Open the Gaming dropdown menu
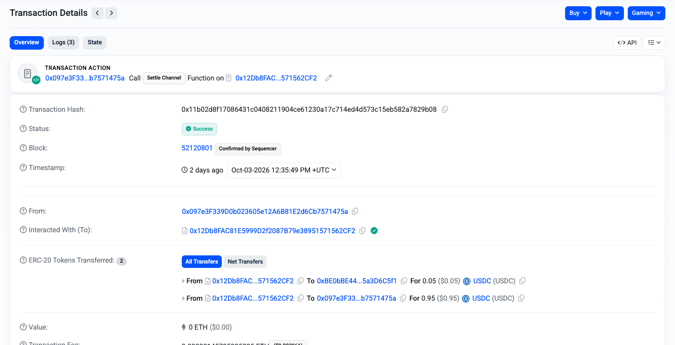 pyautogui.click(x=647, y=13)
